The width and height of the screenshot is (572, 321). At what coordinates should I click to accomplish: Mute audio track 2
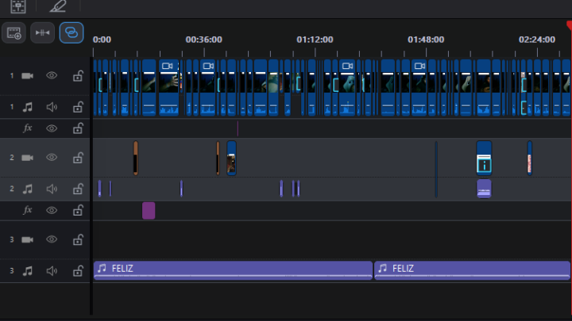point(52,189)
